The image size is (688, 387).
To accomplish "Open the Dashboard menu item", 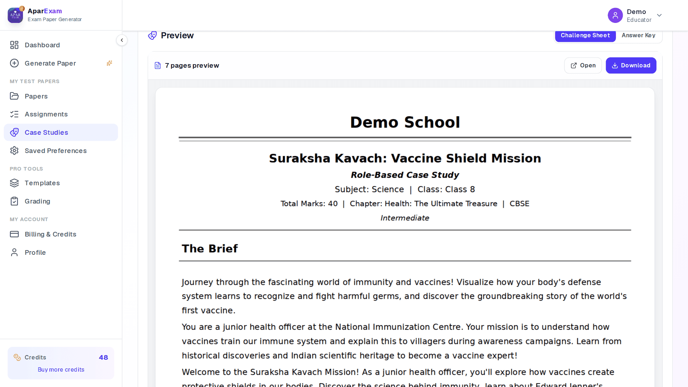I will [x=61, y=45].
